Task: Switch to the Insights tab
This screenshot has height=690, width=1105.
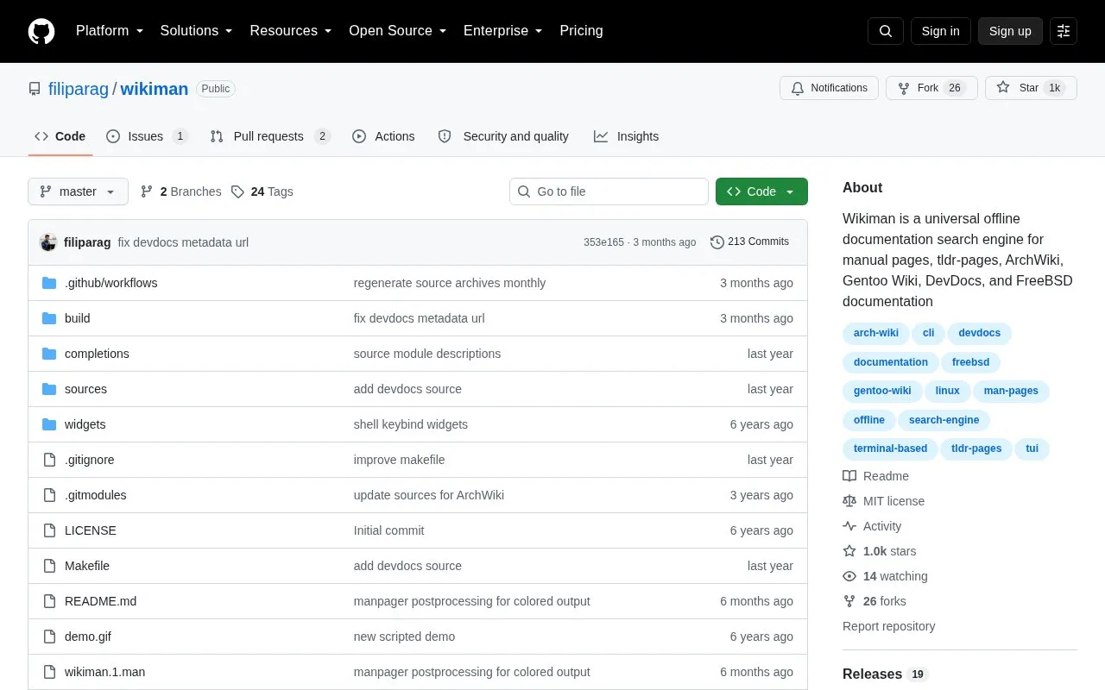Action: [x=626, y=136]
